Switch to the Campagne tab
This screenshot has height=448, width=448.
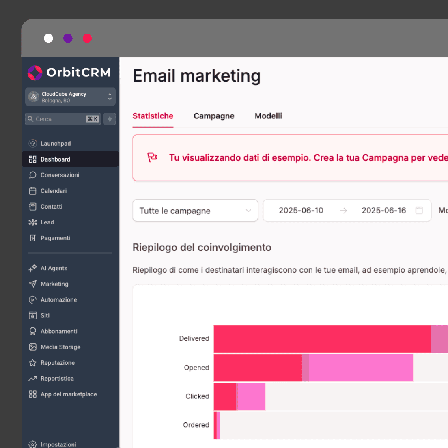coord(214,116)
